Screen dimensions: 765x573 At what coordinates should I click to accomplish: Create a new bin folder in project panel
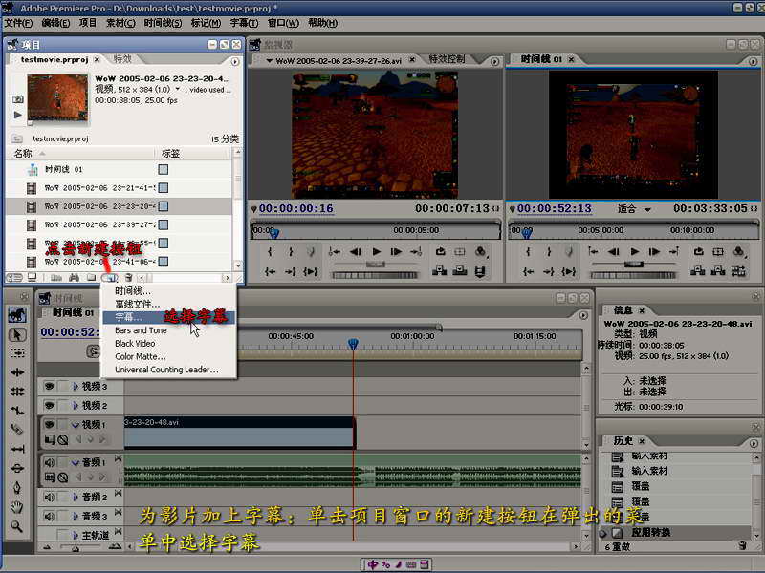(91, 278)
